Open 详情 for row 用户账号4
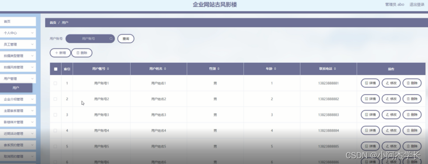 [x=370, y=130]
